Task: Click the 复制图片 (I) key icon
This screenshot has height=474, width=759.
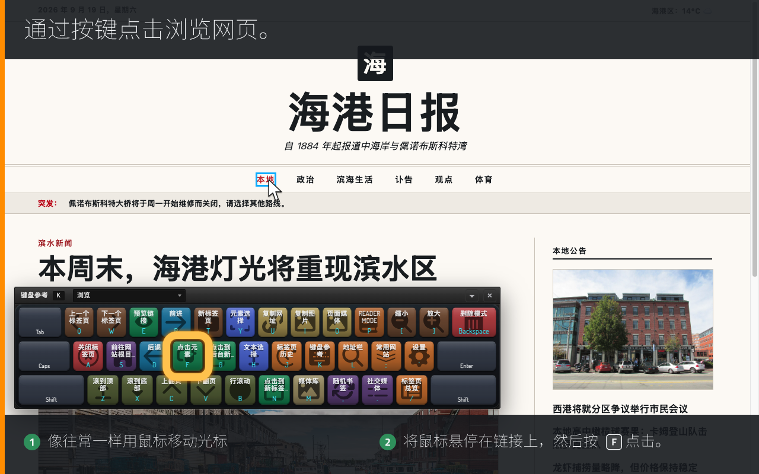Action: click(x=305, y=322)
